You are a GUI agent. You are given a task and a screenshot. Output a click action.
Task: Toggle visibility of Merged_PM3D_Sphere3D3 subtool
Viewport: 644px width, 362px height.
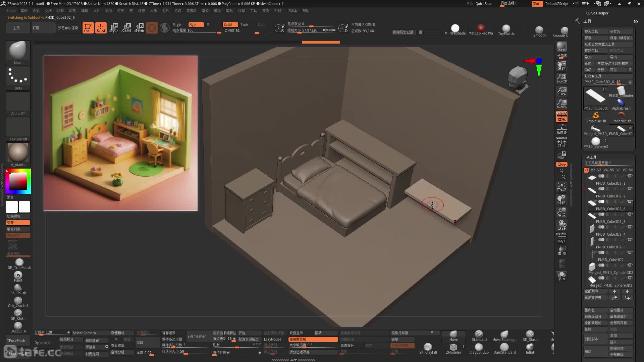point(630,278)
